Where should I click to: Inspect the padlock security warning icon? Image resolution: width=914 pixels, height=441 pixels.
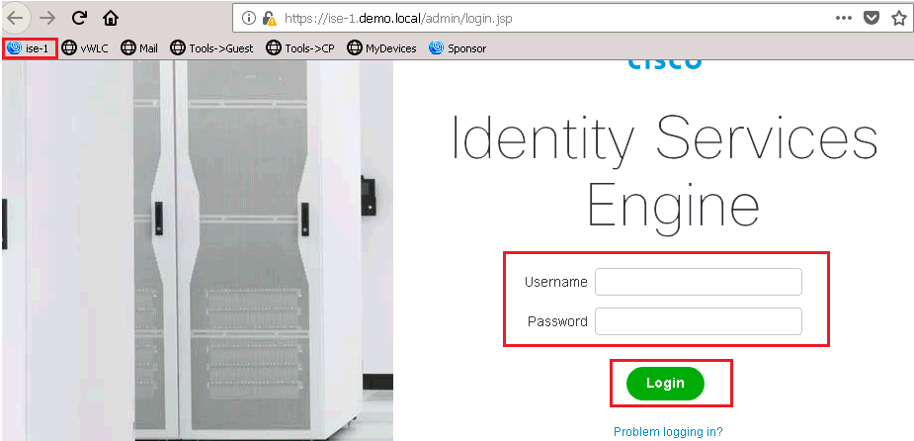tap(269, 18)
